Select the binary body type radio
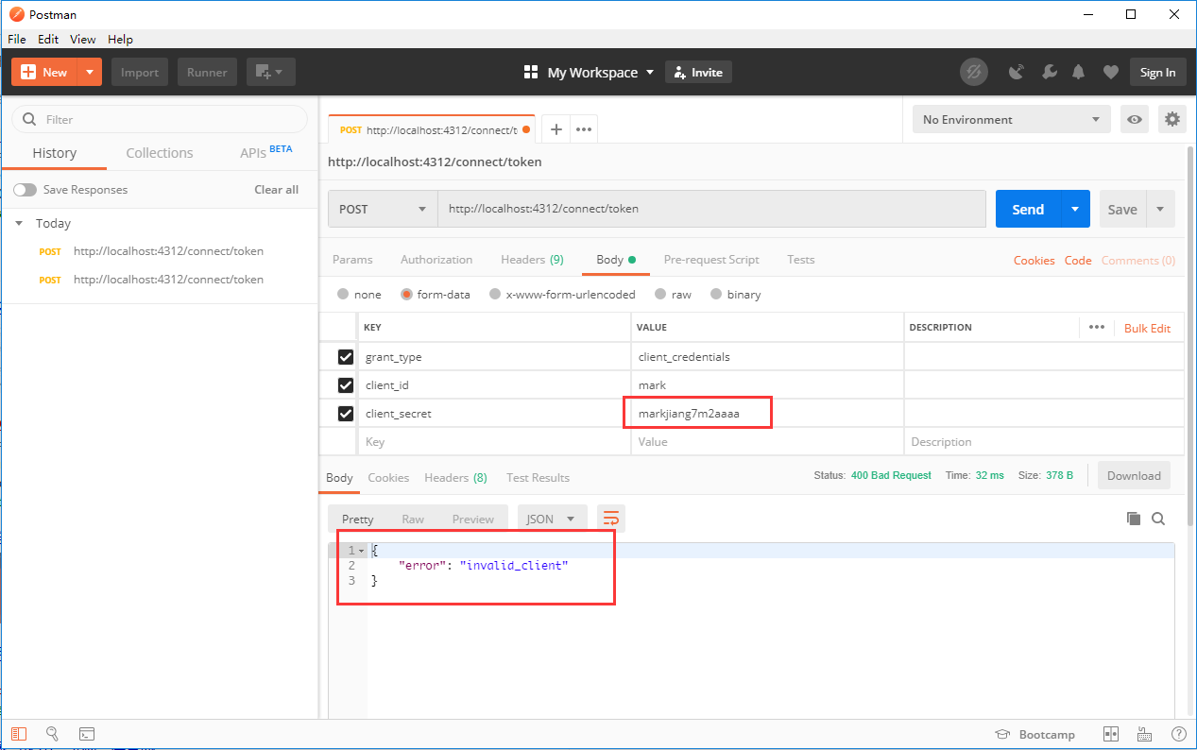This screenshot has width=1197, height=750. [716, 294]
